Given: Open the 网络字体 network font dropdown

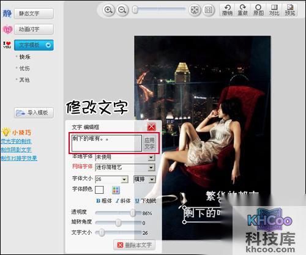Looking at the screenshot, I should 151,168.
